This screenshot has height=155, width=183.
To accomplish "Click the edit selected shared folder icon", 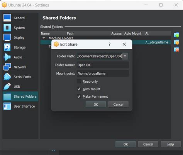I will pos(176,42).
